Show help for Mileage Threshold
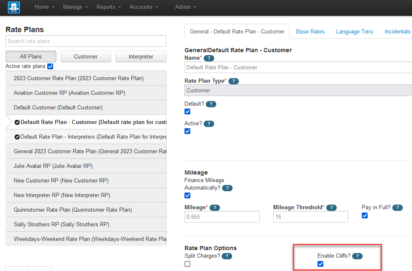The image size is (412, 271). (331, 208)
